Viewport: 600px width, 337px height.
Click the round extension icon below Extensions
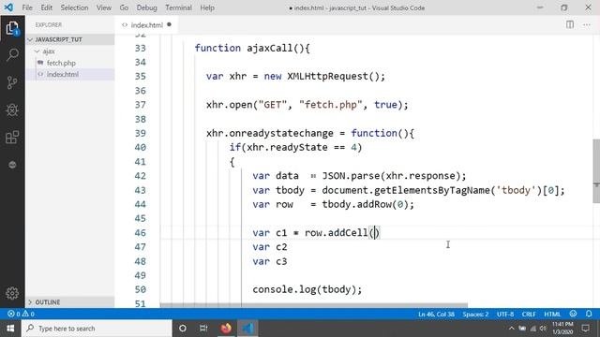click(x=12, y=165)
